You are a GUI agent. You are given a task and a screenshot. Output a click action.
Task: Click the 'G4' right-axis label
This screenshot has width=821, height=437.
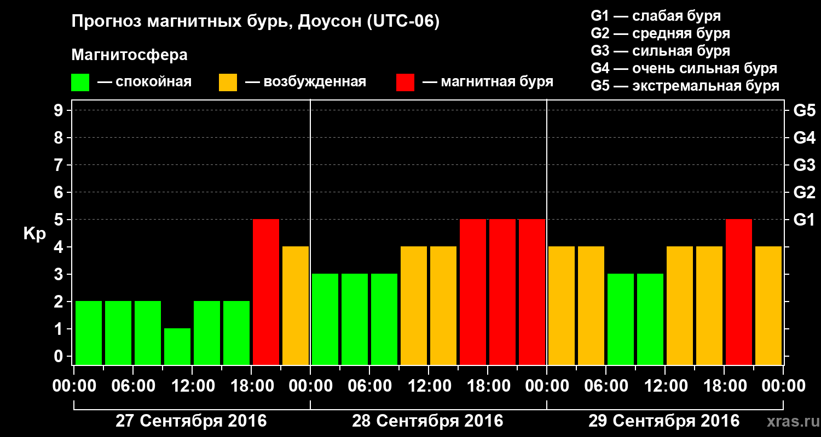pyautogui.click(x=804, y=138)
